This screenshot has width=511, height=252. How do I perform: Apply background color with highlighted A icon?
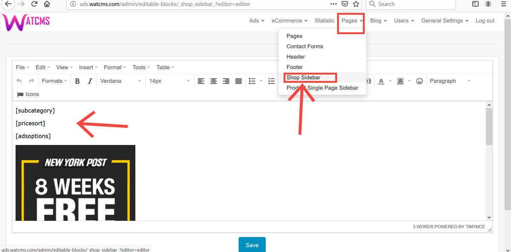click(400, 81)
